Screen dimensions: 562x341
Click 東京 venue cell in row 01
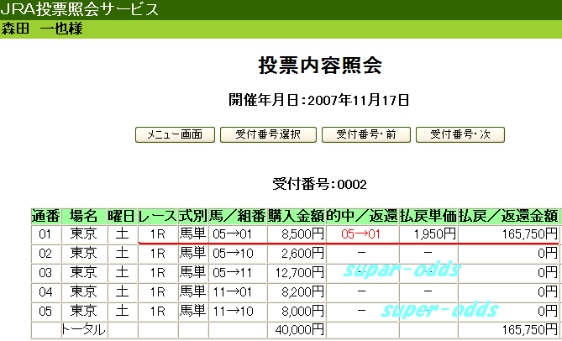(x=83, y=234)
